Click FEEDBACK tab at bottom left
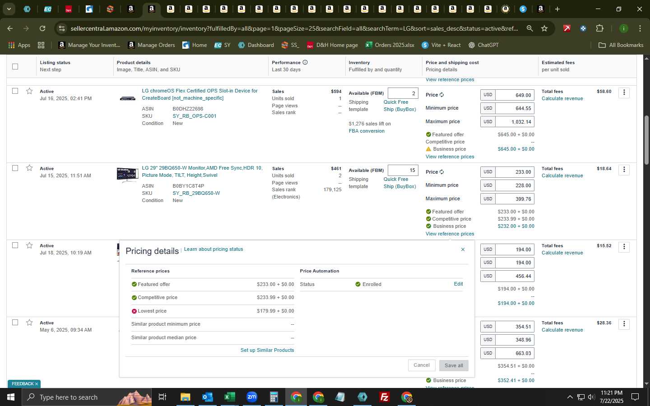This screenshot has width=650, height=406. click(x=24, y=384)
